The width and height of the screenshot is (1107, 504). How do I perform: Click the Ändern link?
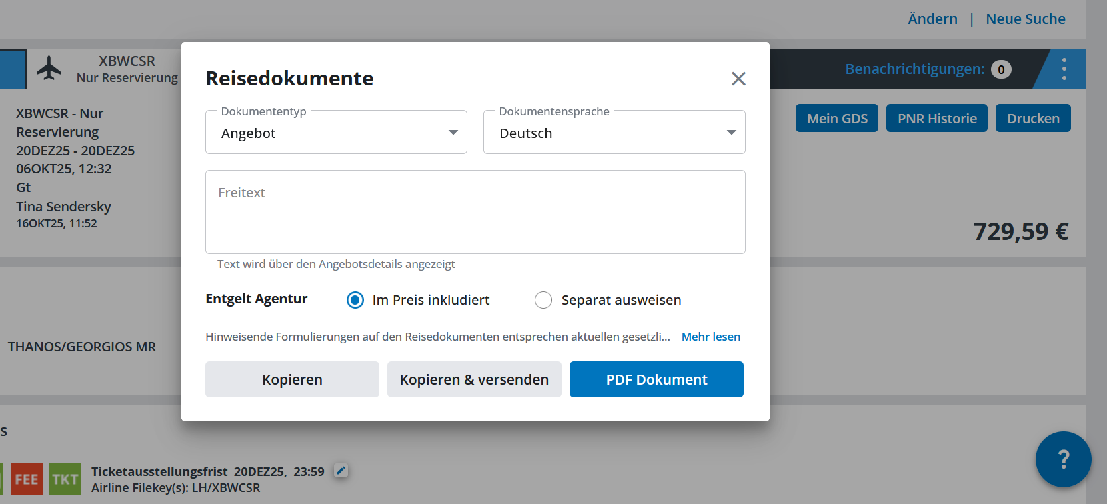tap(932, 19)
